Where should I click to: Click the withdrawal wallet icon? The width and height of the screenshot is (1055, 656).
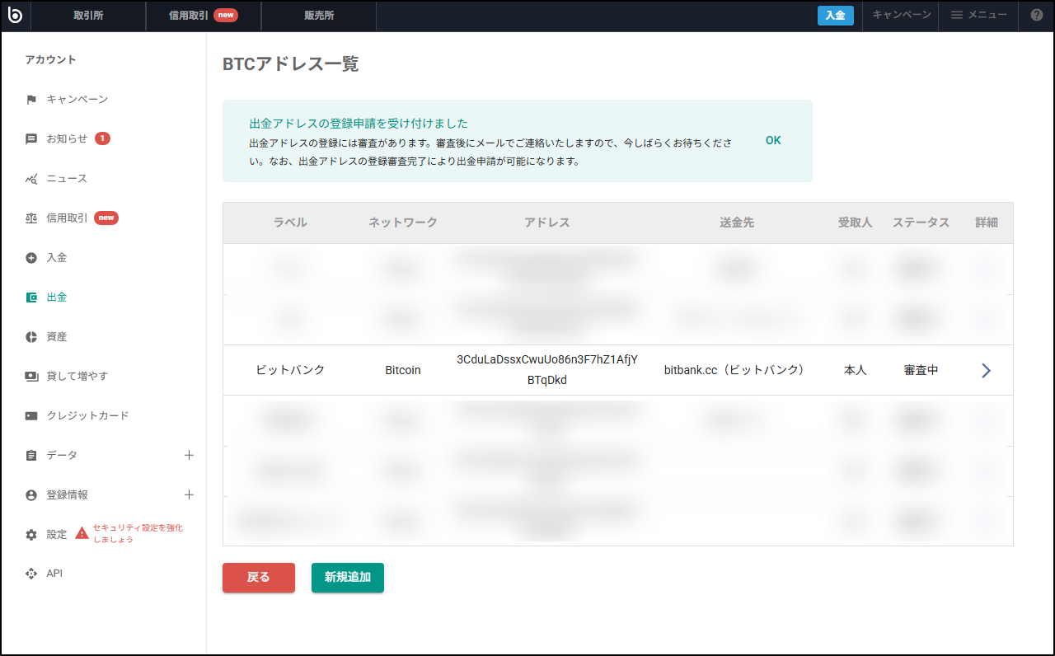click(31, 298)
